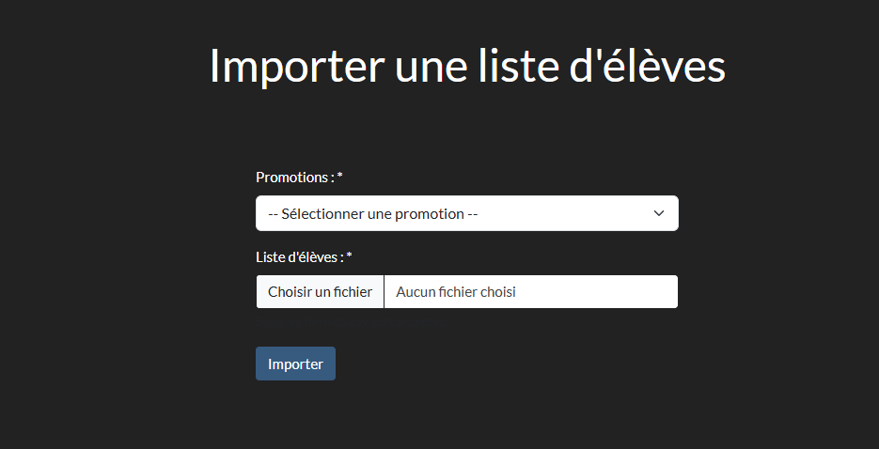
Task: Click the "Aucun fichier choisi" file field
Action: click(530, 292)
